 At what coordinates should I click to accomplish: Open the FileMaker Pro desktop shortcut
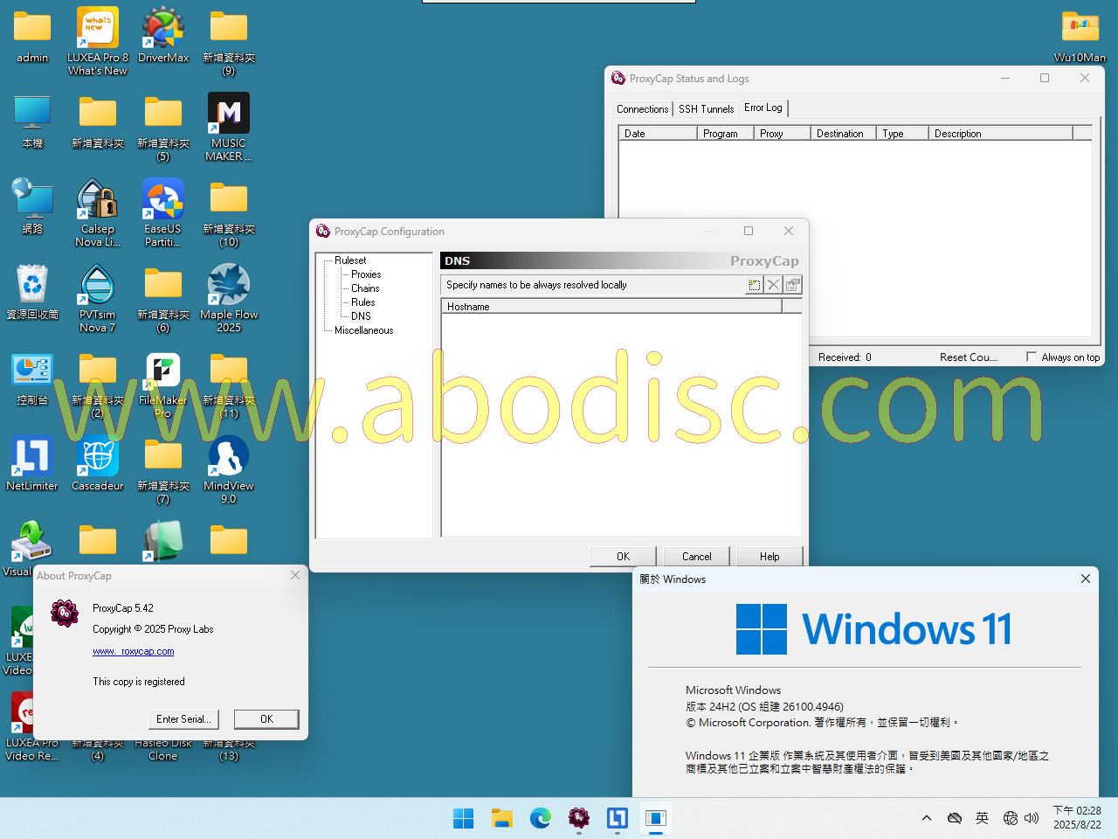(x=163, y=384)
